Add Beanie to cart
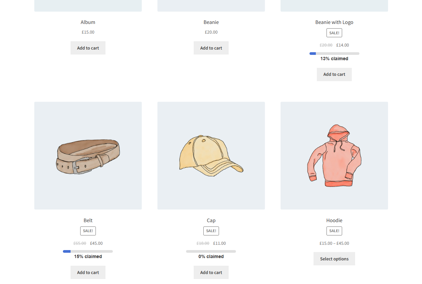This screenshot has height=284, width=422. click(x=211, y=48)
